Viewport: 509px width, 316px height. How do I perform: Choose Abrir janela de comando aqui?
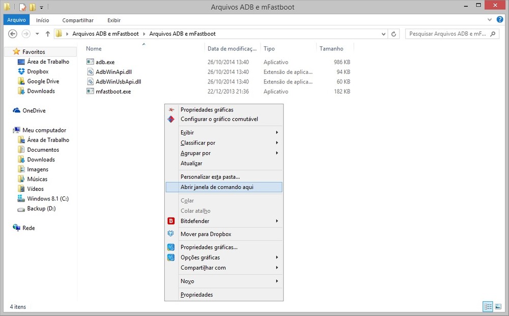click(217, 187)
